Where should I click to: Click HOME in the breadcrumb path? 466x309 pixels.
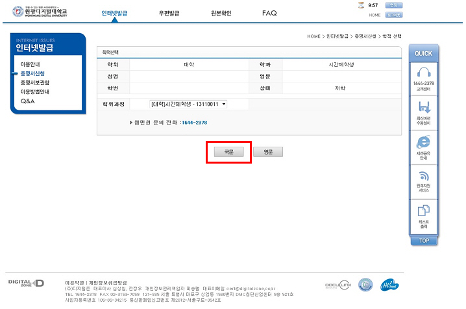coord(313,36)
